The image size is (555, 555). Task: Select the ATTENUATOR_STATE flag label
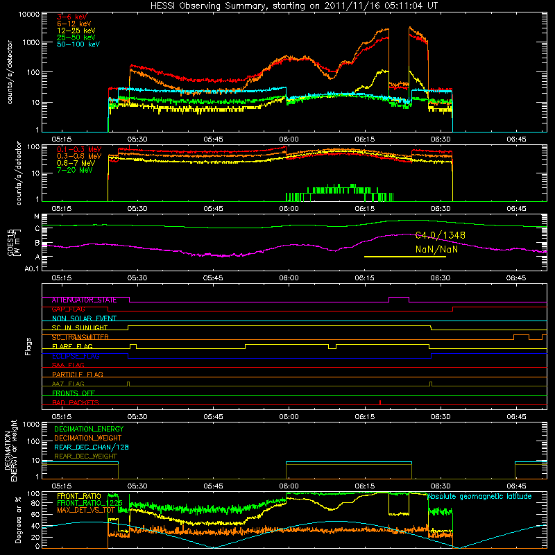pyautogui.click(x=84, y=300)
